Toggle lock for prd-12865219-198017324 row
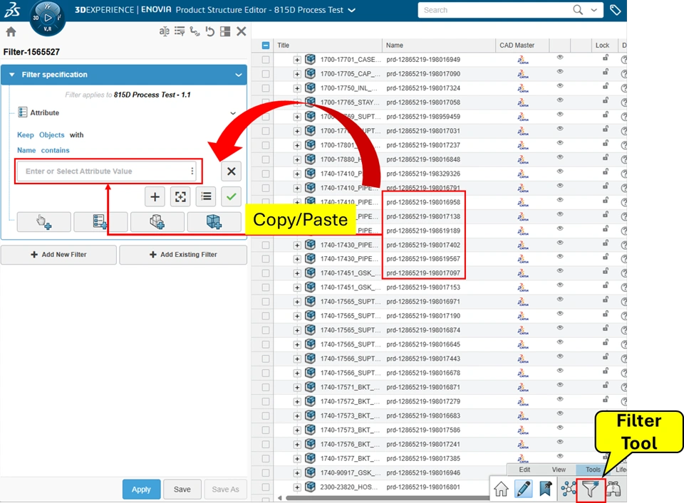 (x=606, y=86)
